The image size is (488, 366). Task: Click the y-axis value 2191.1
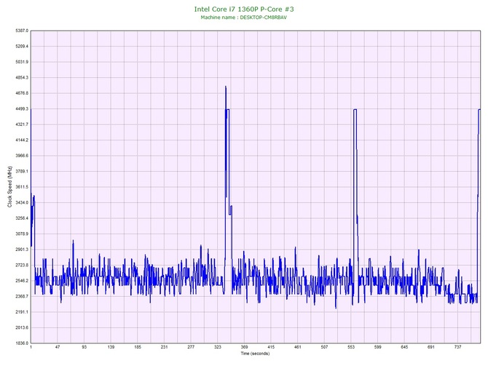point(22,312)
